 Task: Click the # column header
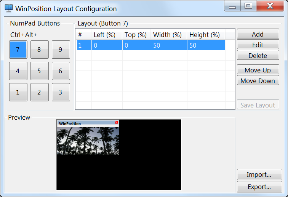coord(84,35)
